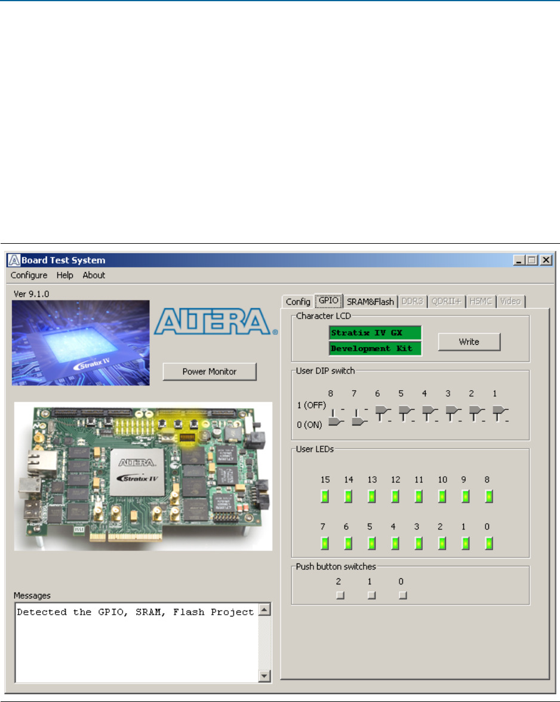This screenshot has height=702, width=560.
Task: Click the Write button for the Character LCD
Action: click(x=469, y=342)
